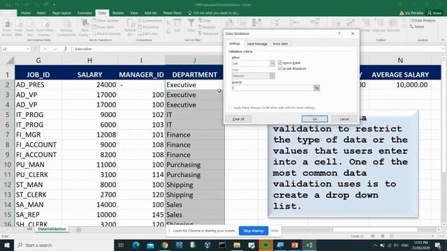Click Solver in ribbon
This screenshot has width=447, height=251.
(x=417, y=26)
